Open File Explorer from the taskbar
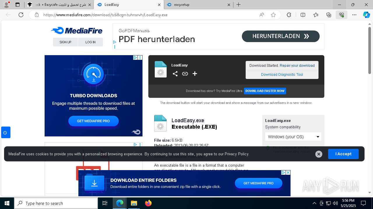 coord(134,203)
